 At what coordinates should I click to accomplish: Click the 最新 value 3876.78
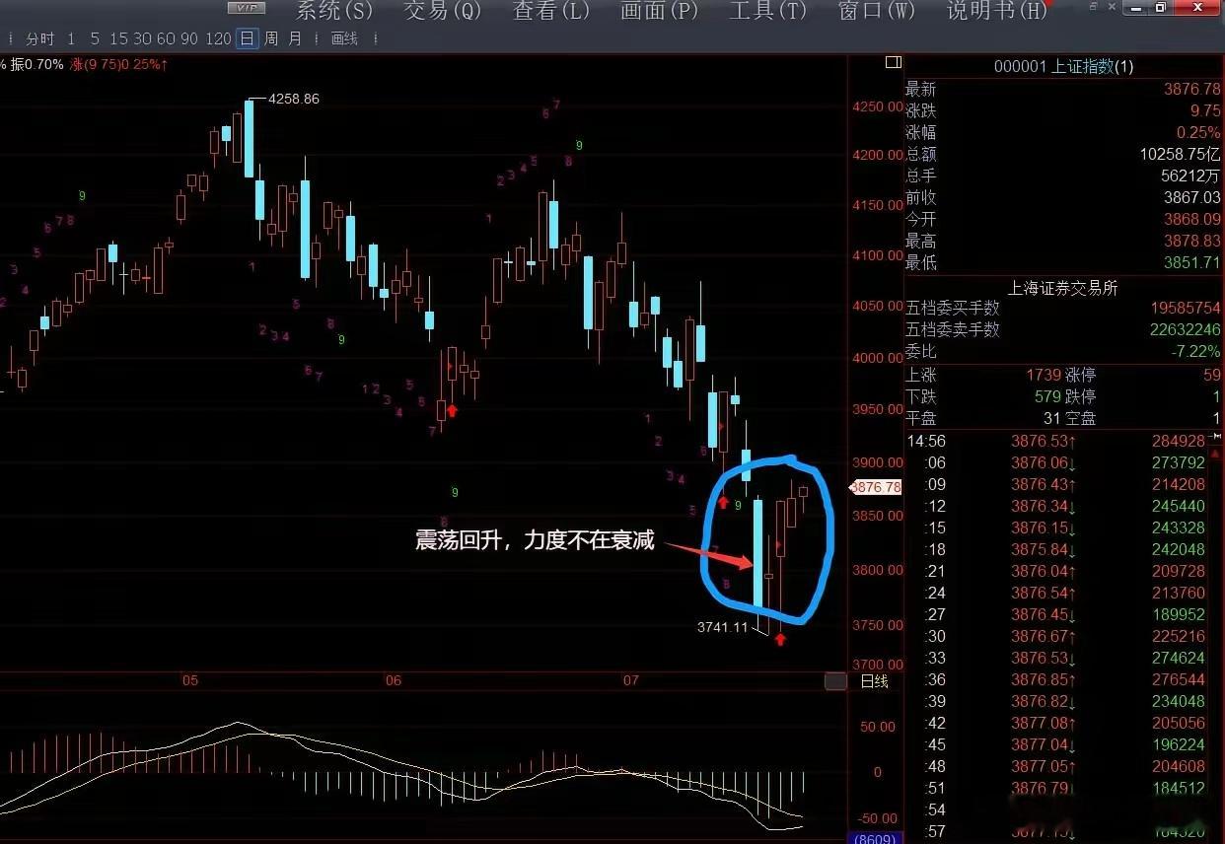pyautogui.click(x=1191, y=89)
